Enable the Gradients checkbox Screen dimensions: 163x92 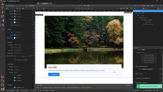[x=15, y=75]
